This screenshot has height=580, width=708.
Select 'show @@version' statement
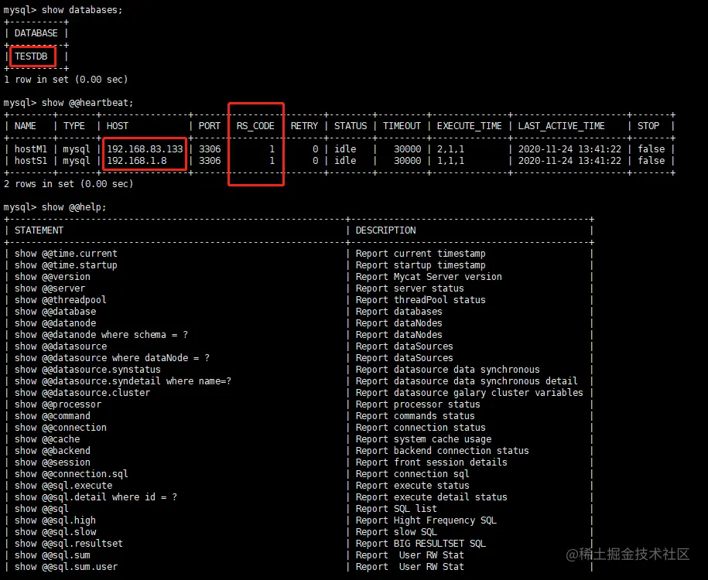pyautogui.click(x=53, y=277)
